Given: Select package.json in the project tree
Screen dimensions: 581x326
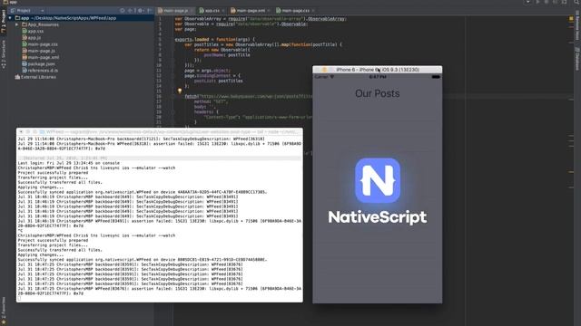Looking at the screenshot, I should point(38,64).
